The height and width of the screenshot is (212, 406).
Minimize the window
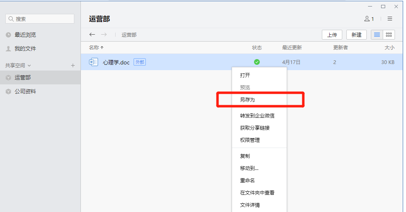[x=370, y=7]
